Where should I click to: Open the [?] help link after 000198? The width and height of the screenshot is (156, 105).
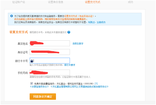[x=96, y=84]
